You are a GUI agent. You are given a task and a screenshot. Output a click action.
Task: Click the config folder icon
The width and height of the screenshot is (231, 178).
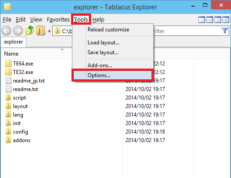[x=8, y=131]
